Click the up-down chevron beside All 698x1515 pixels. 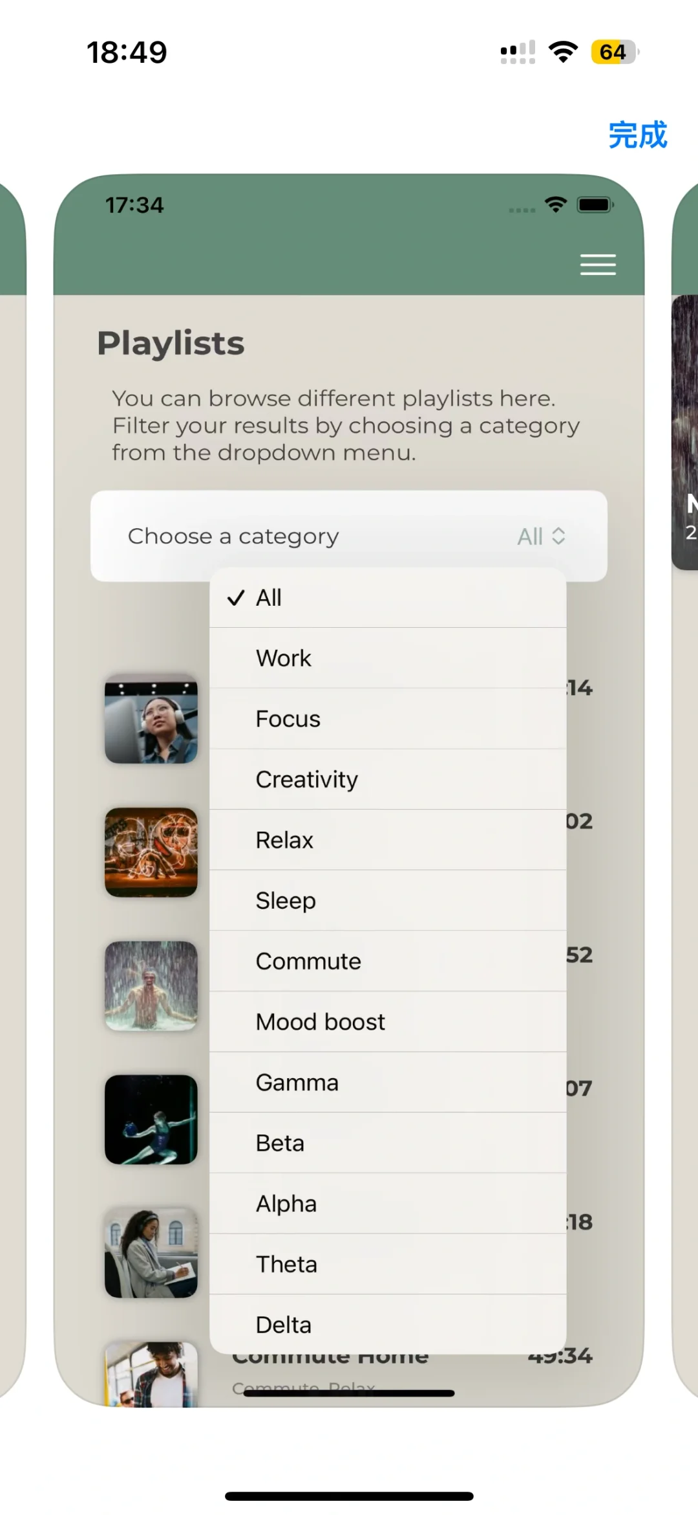[x=558, y=536]
